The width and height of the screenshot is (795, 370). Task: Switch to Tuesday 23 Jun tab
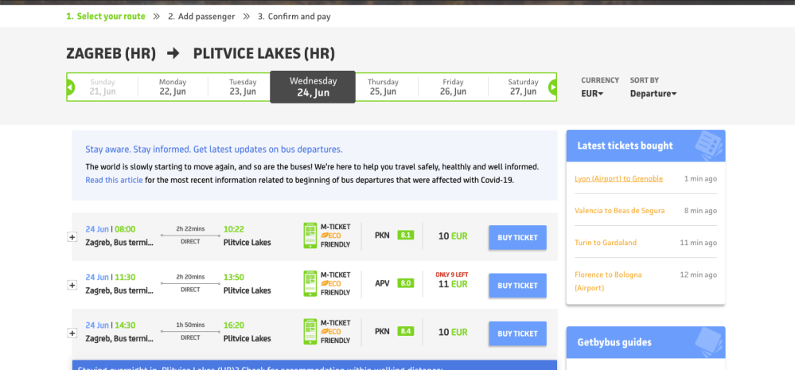(243, 87)
